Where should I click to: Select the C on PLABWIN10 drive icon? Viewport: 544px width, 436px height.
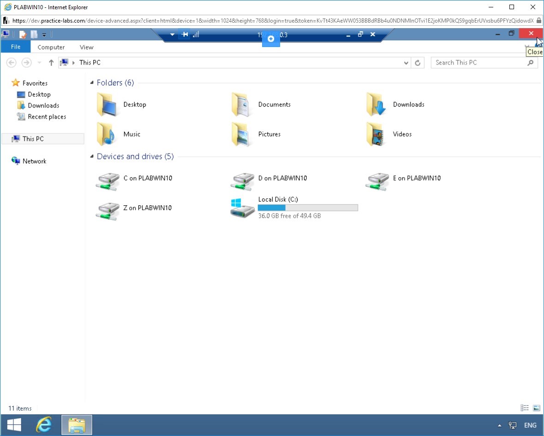click(108, 182)
